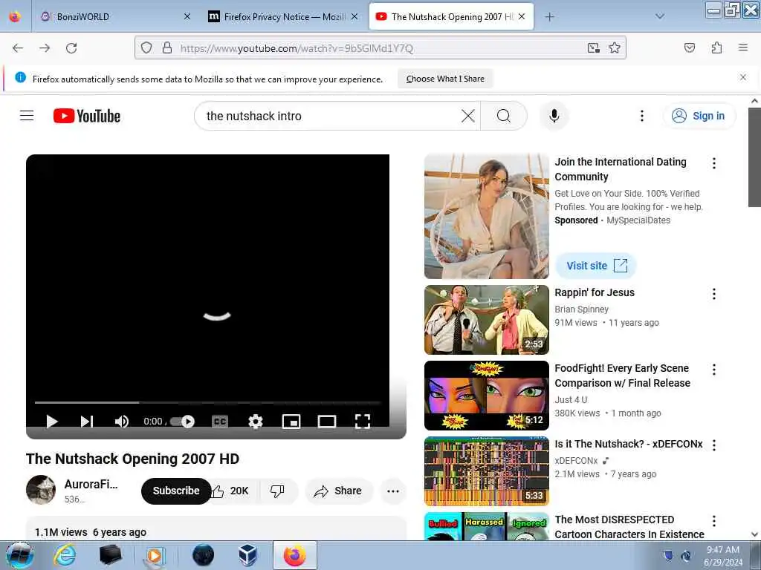Image resolution: width=761 pixels, height=570 pixels.
Task: Open Is it The Nutshack thumbnail
Action: (486, 471)
